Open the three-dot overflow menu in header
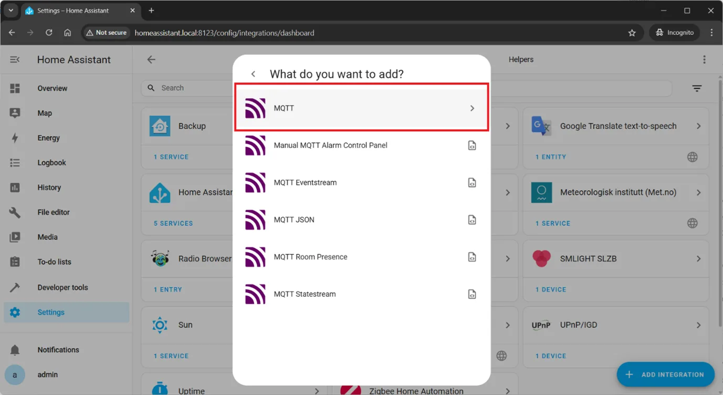The height and width of the screenshot is (395, 723). pyautogui.click(x=704, y=60)
